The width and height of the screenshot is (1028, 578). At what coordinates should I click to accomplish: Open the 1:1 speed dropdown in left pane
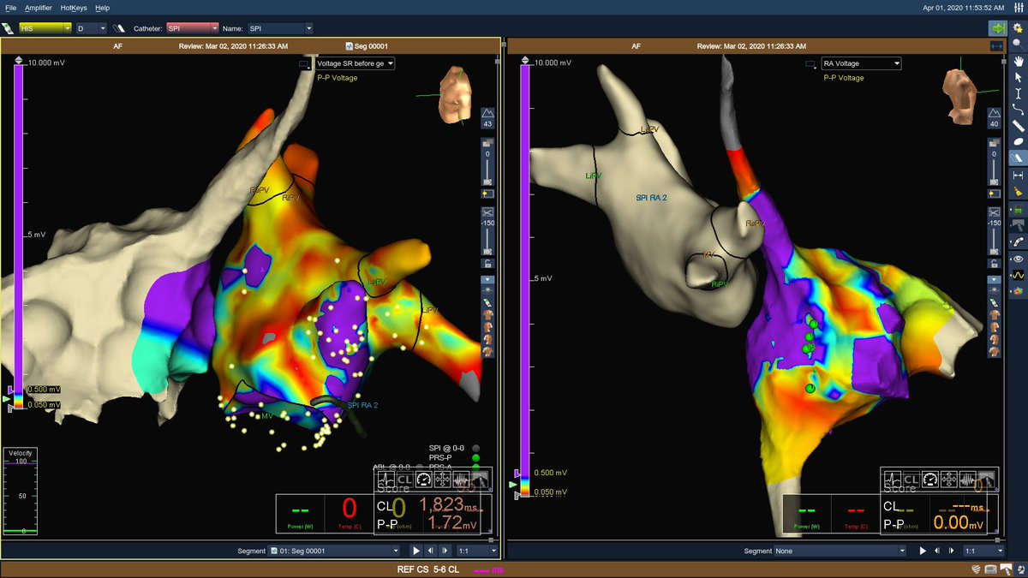477,551
